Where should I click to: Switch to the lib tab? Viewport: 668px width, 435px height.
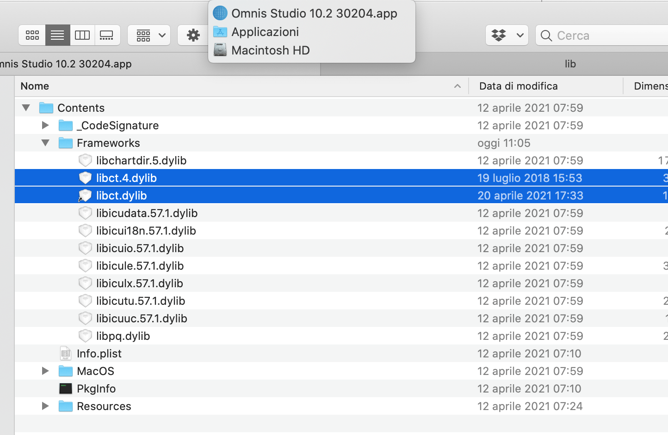[x=494, y=64]
